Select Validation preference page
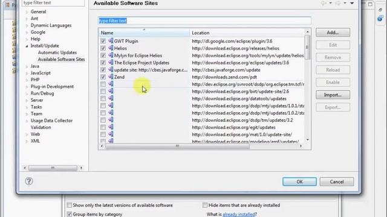The height and width of the screenshot is (217, 387). click(x=41, y=127)
